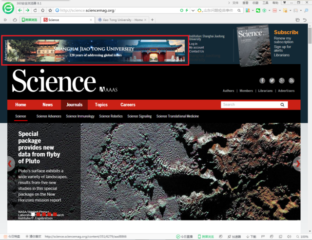Select the Journals navigation tab
312x240 pixels.
[x=74, y=105]
